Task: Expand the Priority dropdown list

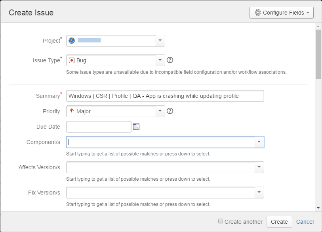Action: pyautogui.click(x=160, y=111)
